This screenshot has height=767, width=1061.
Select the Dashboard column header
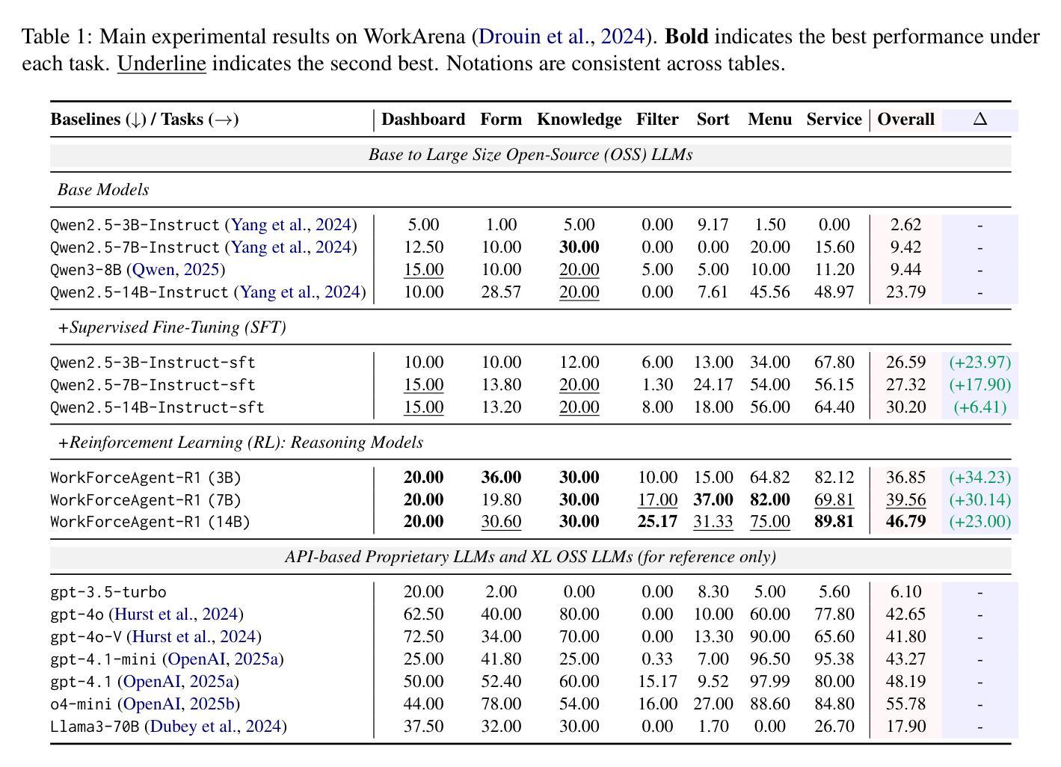[423, 120]
